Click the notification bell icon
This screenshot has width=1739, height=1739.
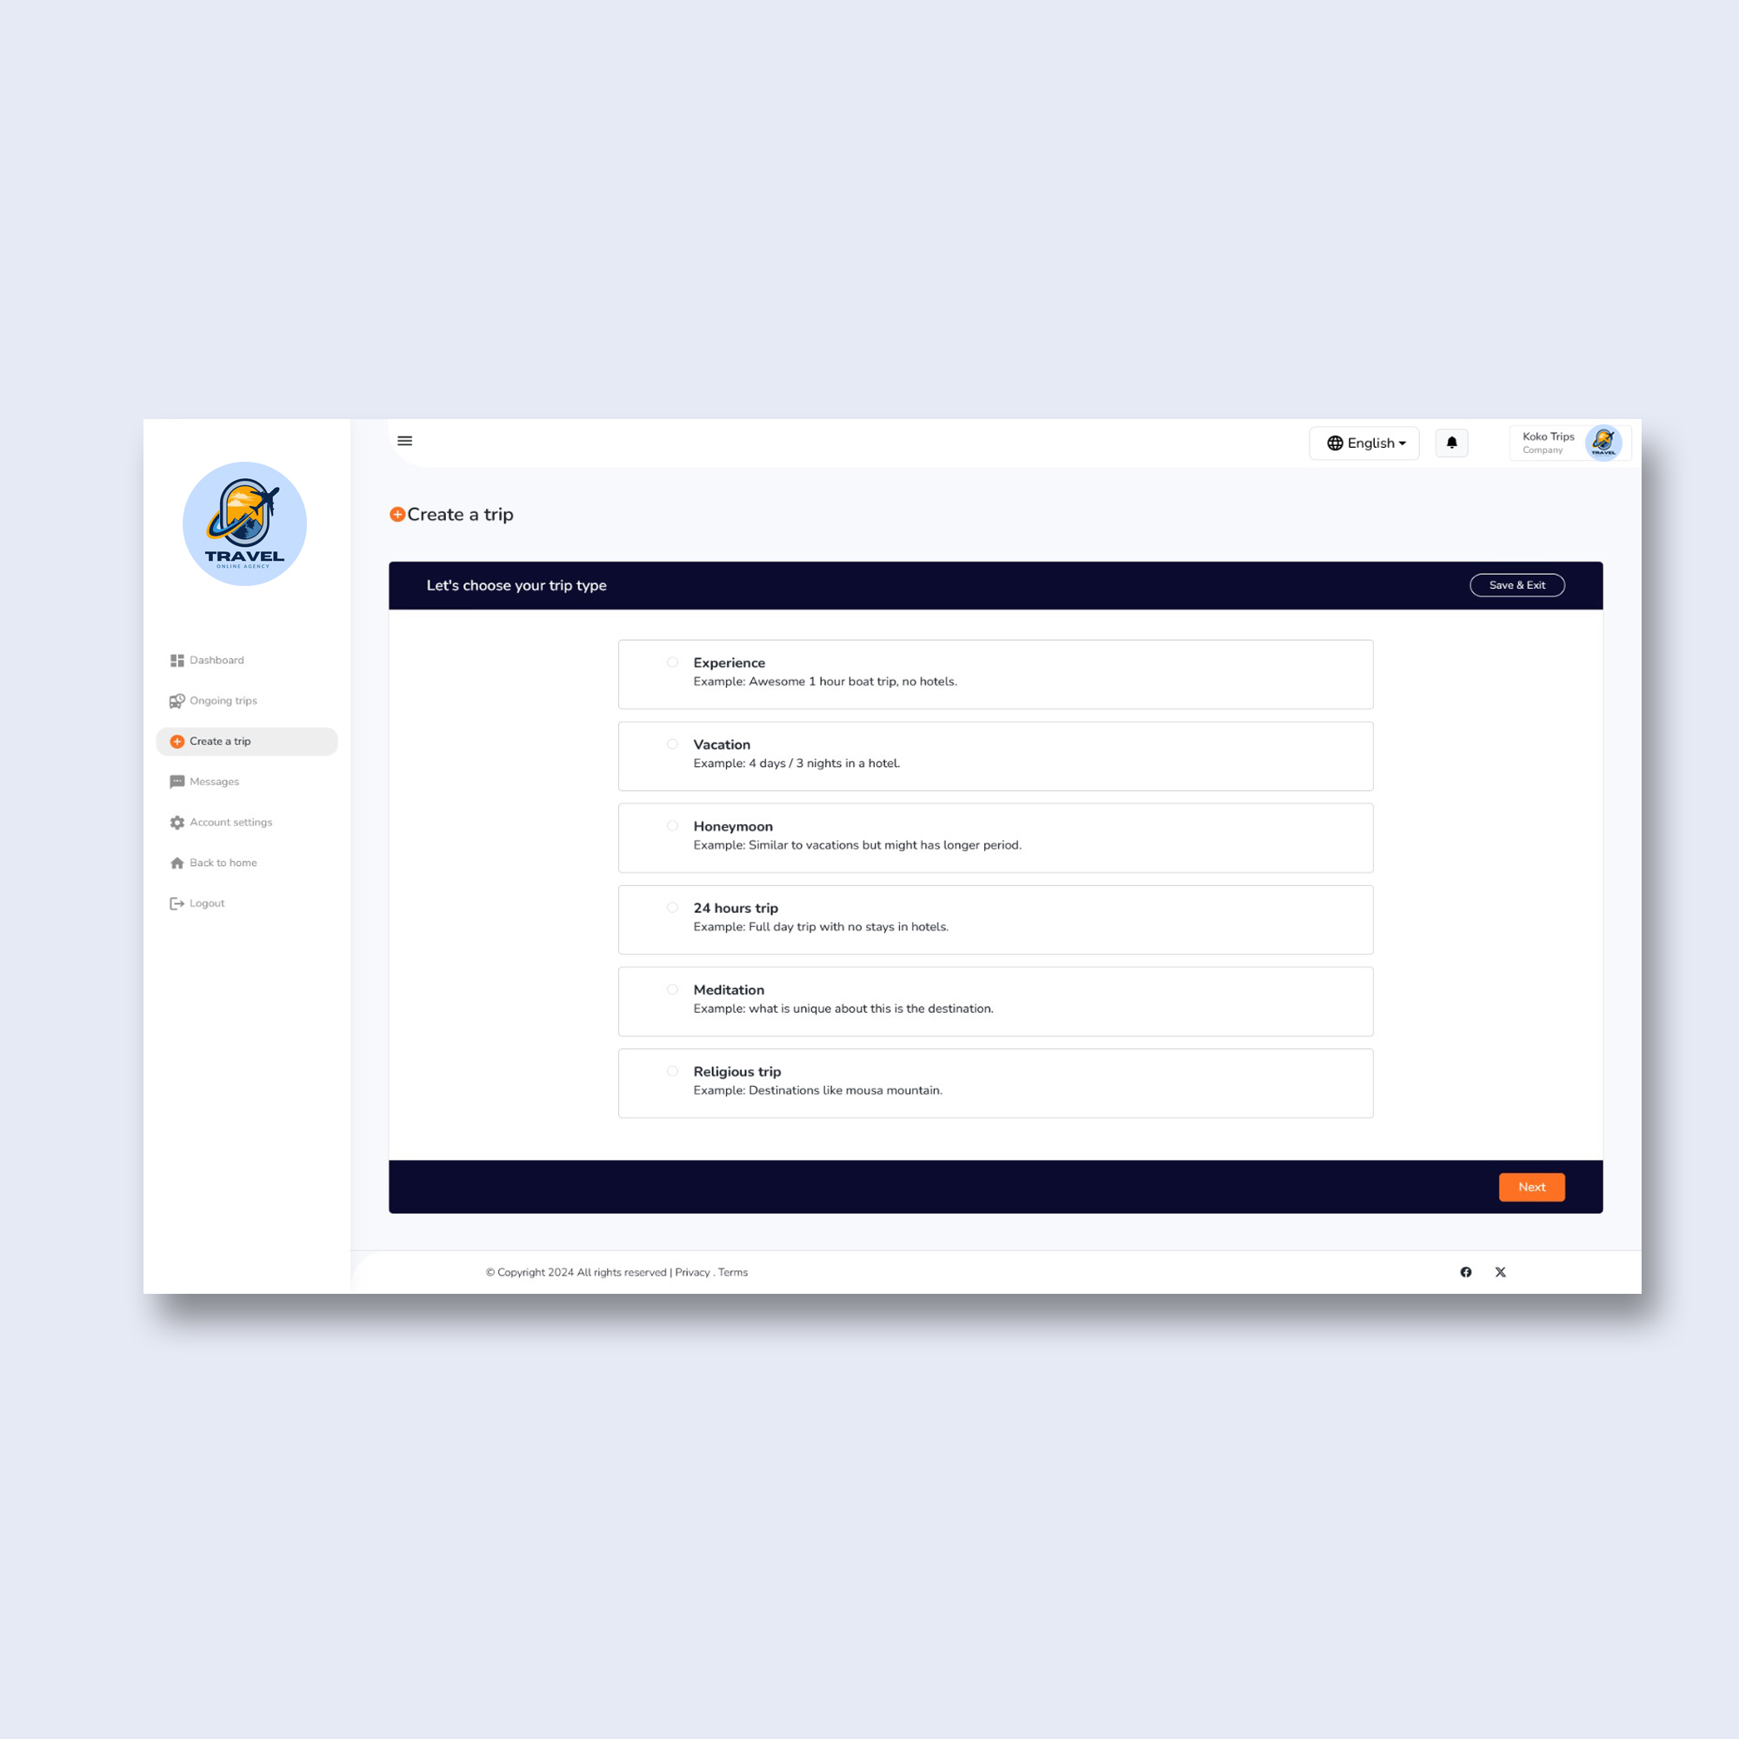(1450, 443)
